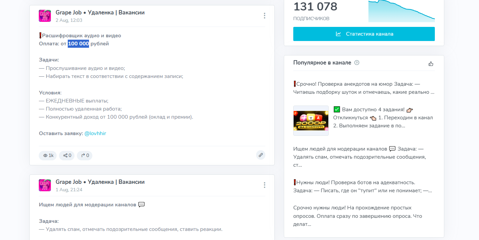Open Grape Job channel title on 1 Aug post
The image size is (479, 240).
coord(100,182)
